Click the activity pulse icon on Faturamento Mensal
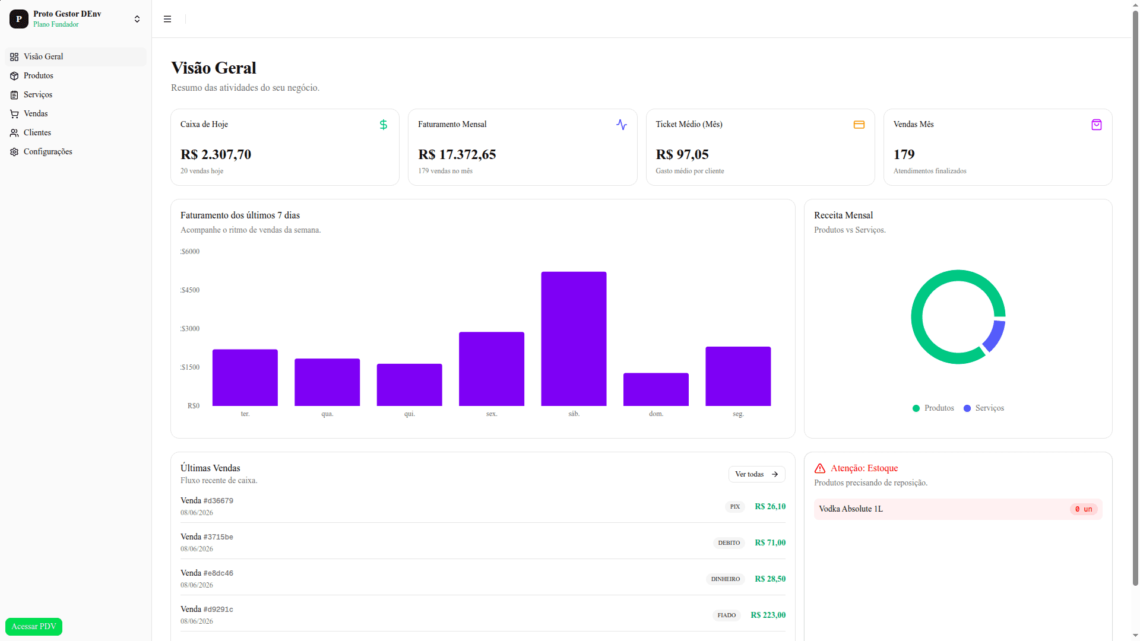 [622, 125]
